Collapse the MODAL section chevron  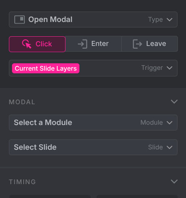[174, 102]
